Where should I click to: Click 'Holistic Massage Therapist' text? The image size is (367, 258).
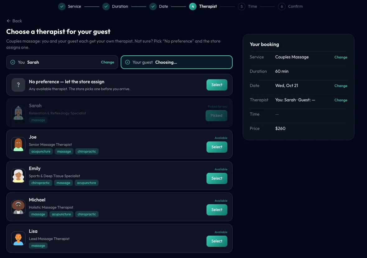coord(51,207)
